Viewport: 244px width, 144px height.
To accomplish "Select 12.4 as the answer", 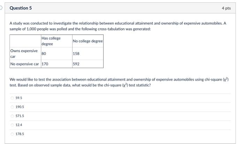I will [12, 125].
